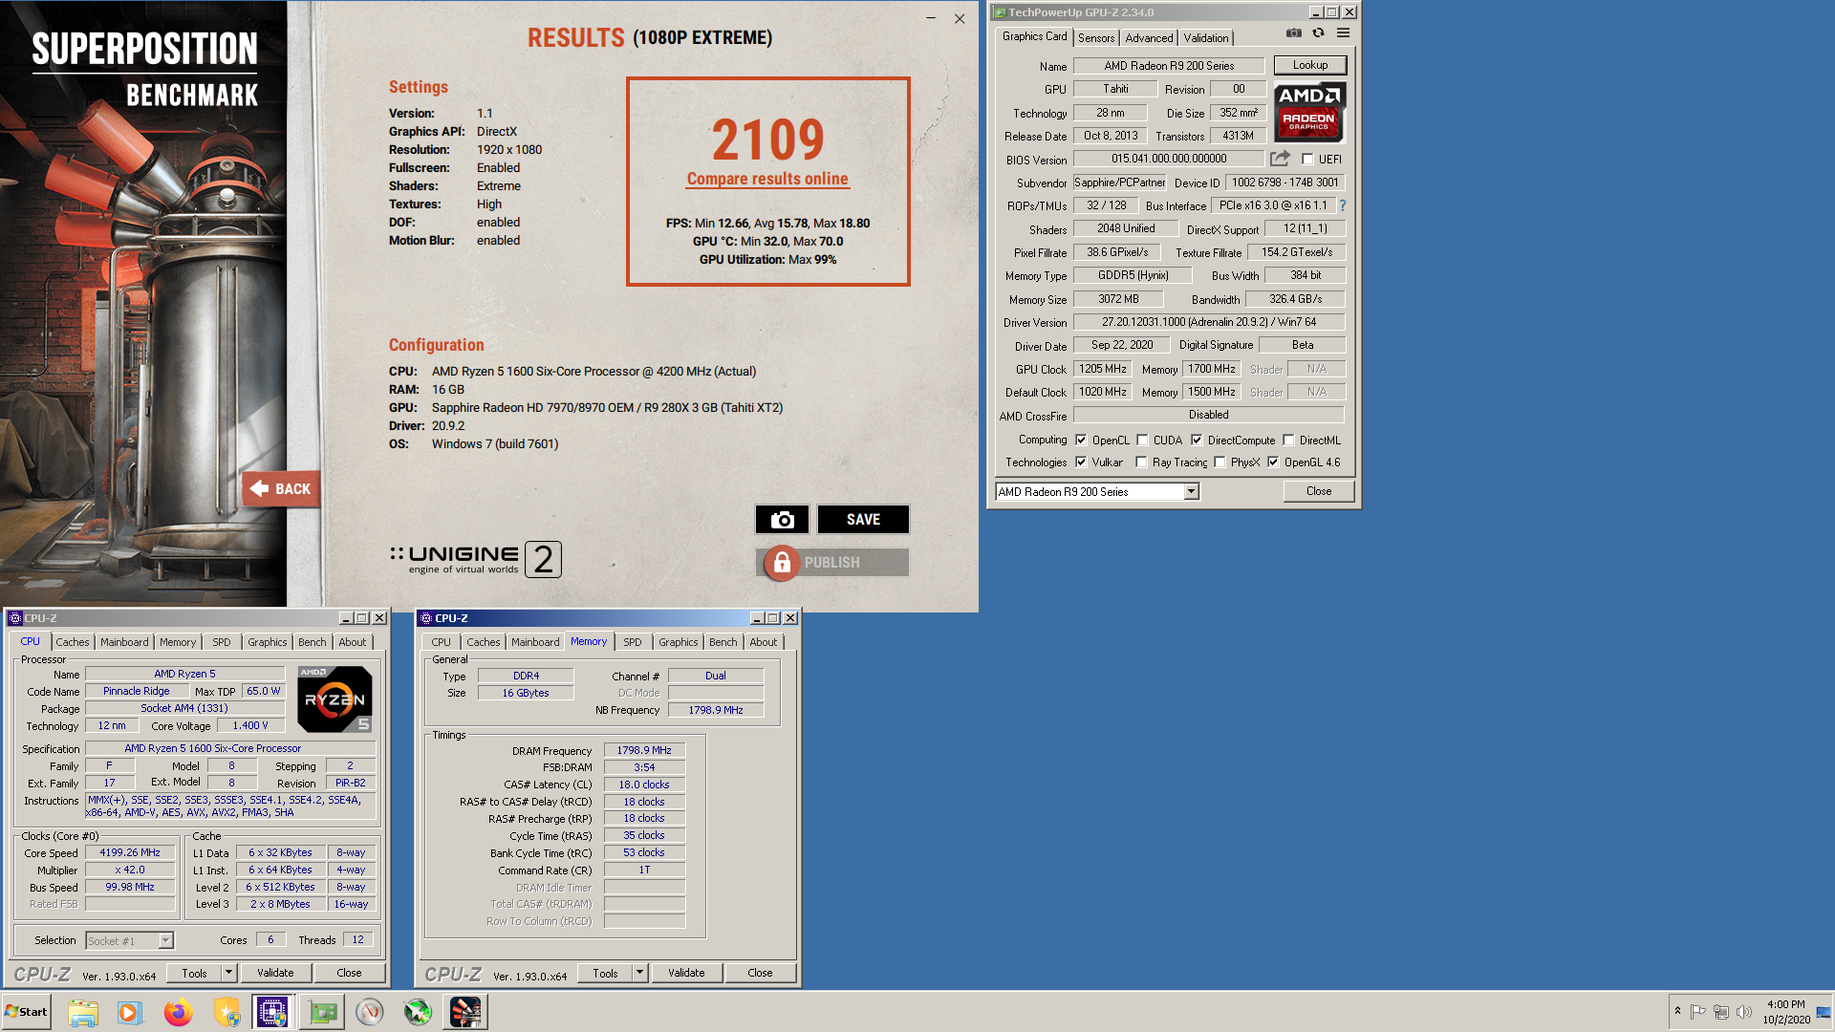This screenshot has width=1835, height=1032.
Task: Open the Socket #1 selection dropdown
Action: coord(165,941)
